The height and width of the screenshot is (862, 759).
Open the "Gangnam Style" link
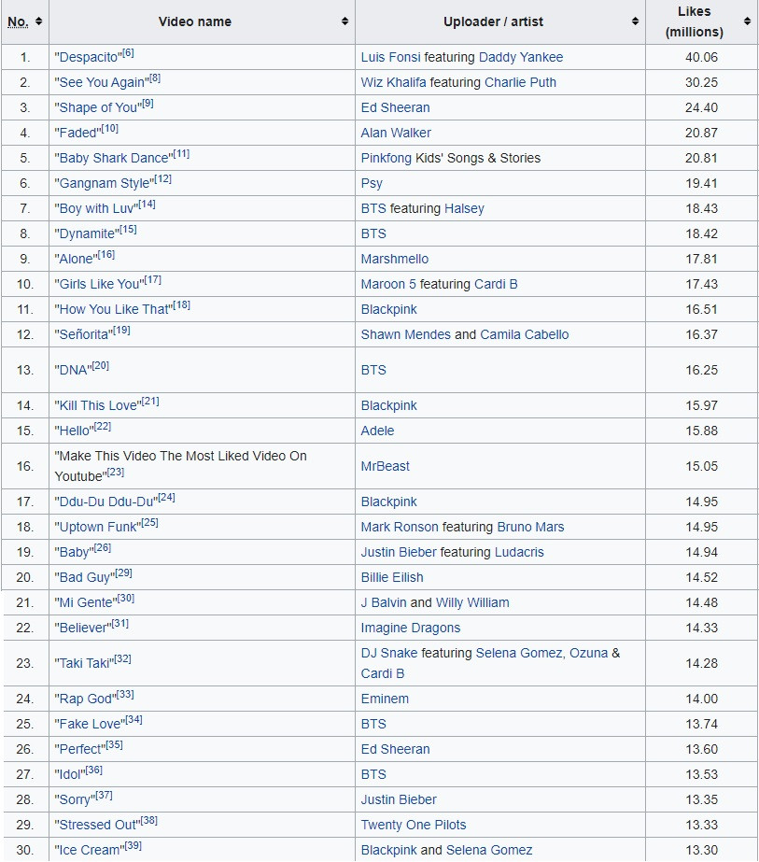click(105, 184)
